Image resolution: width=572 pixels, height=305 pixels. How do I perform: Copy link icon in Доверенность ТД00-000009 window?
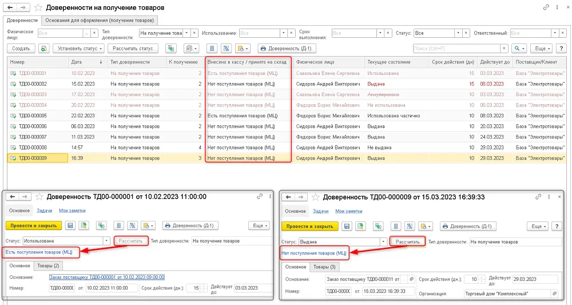(x=538, y=197)
